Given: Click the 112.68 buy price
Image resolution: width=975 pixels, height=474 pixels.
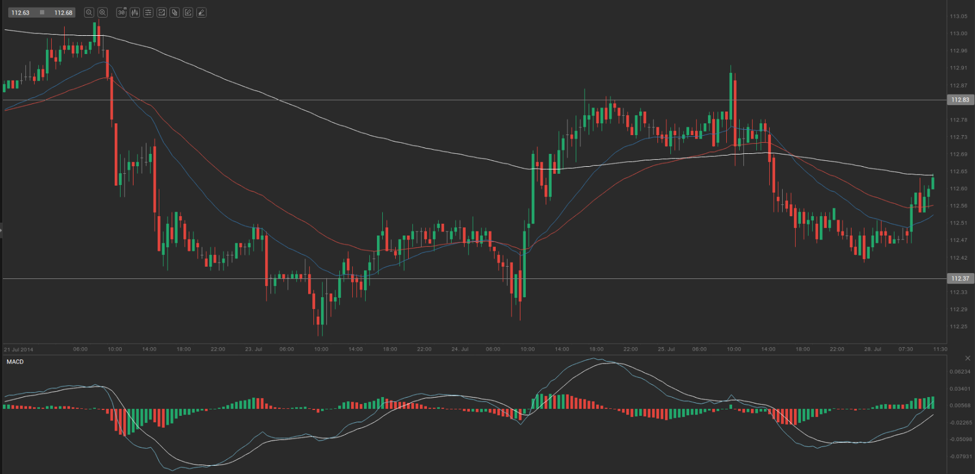Looking at the screenshot, I should [63, 12].
